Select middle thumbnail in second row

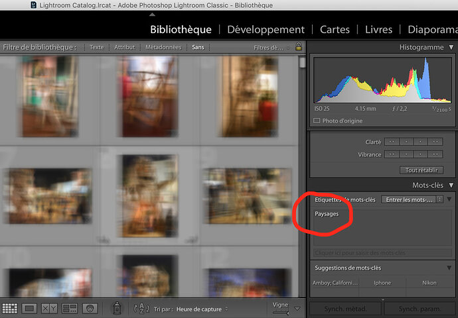[x=150, y=196]
